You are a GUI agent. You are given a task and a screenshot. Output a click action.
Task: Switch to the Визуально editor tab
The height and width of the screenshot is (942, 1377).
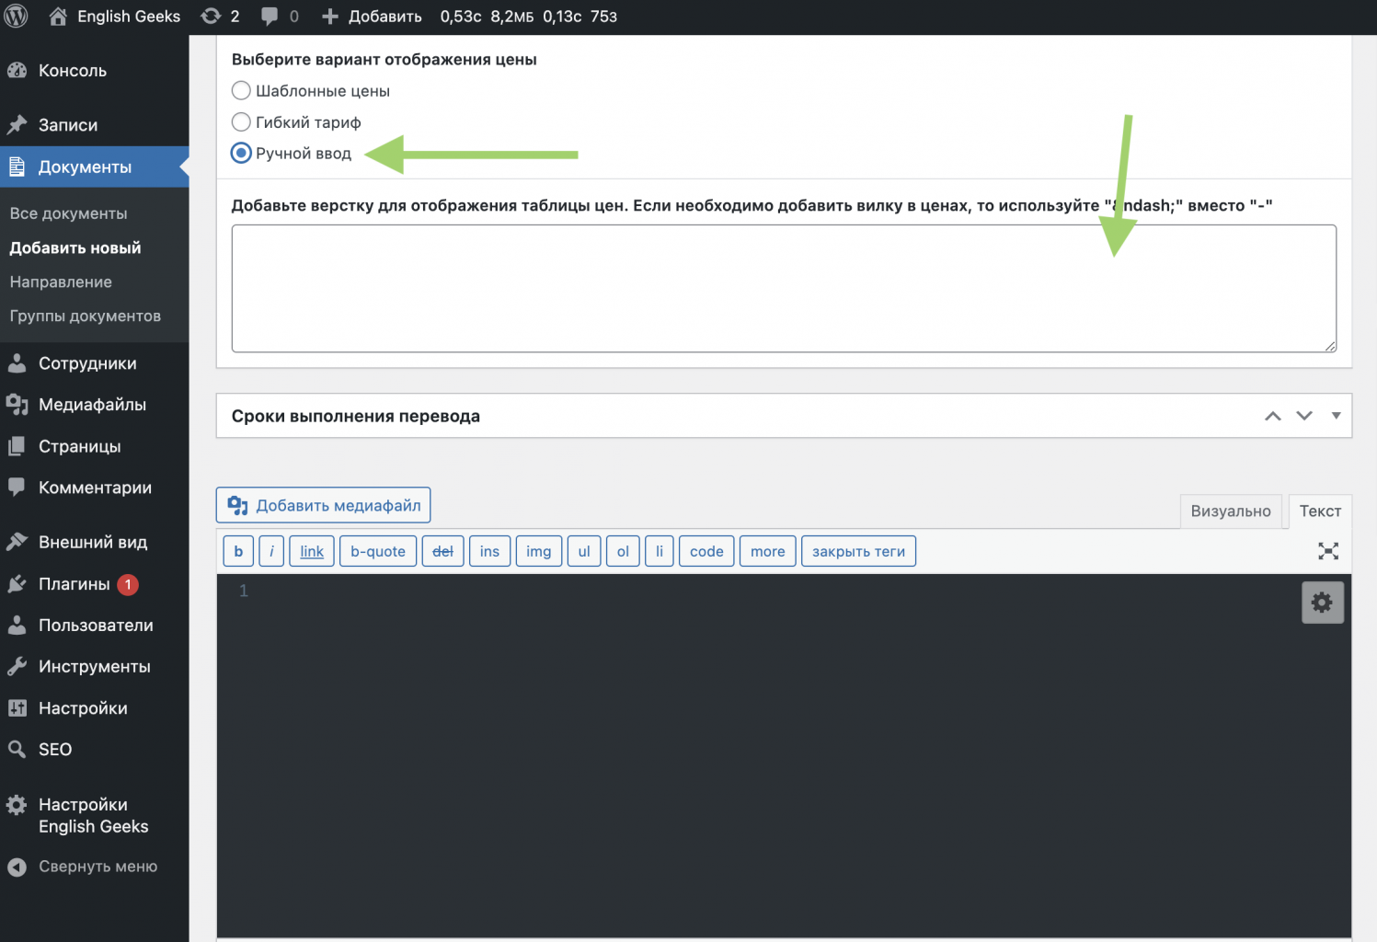coord(1231,511)
